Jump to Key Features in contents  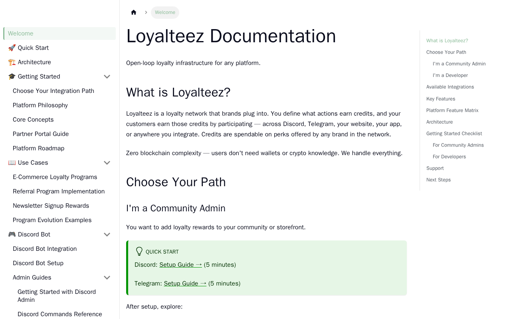(x=441, y=99)
